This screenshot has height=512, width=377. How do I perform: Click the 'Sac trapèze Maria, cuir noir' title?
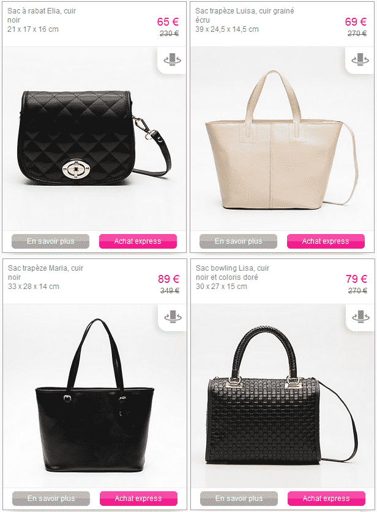pos(45,272)
